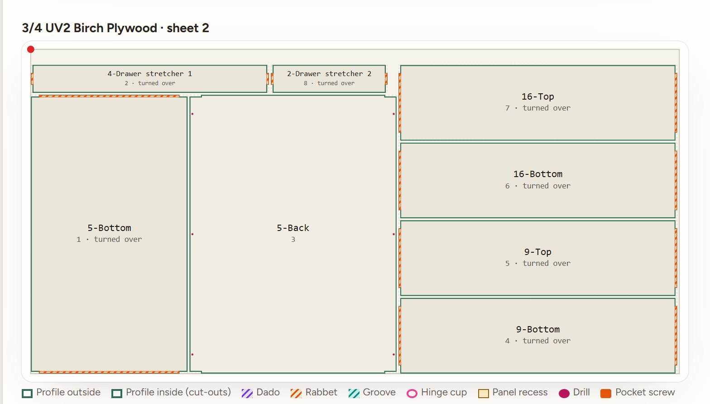This screenshot has width=710, height=404.
Task: Click the 16-Top part panel
Action: point(538,103)
